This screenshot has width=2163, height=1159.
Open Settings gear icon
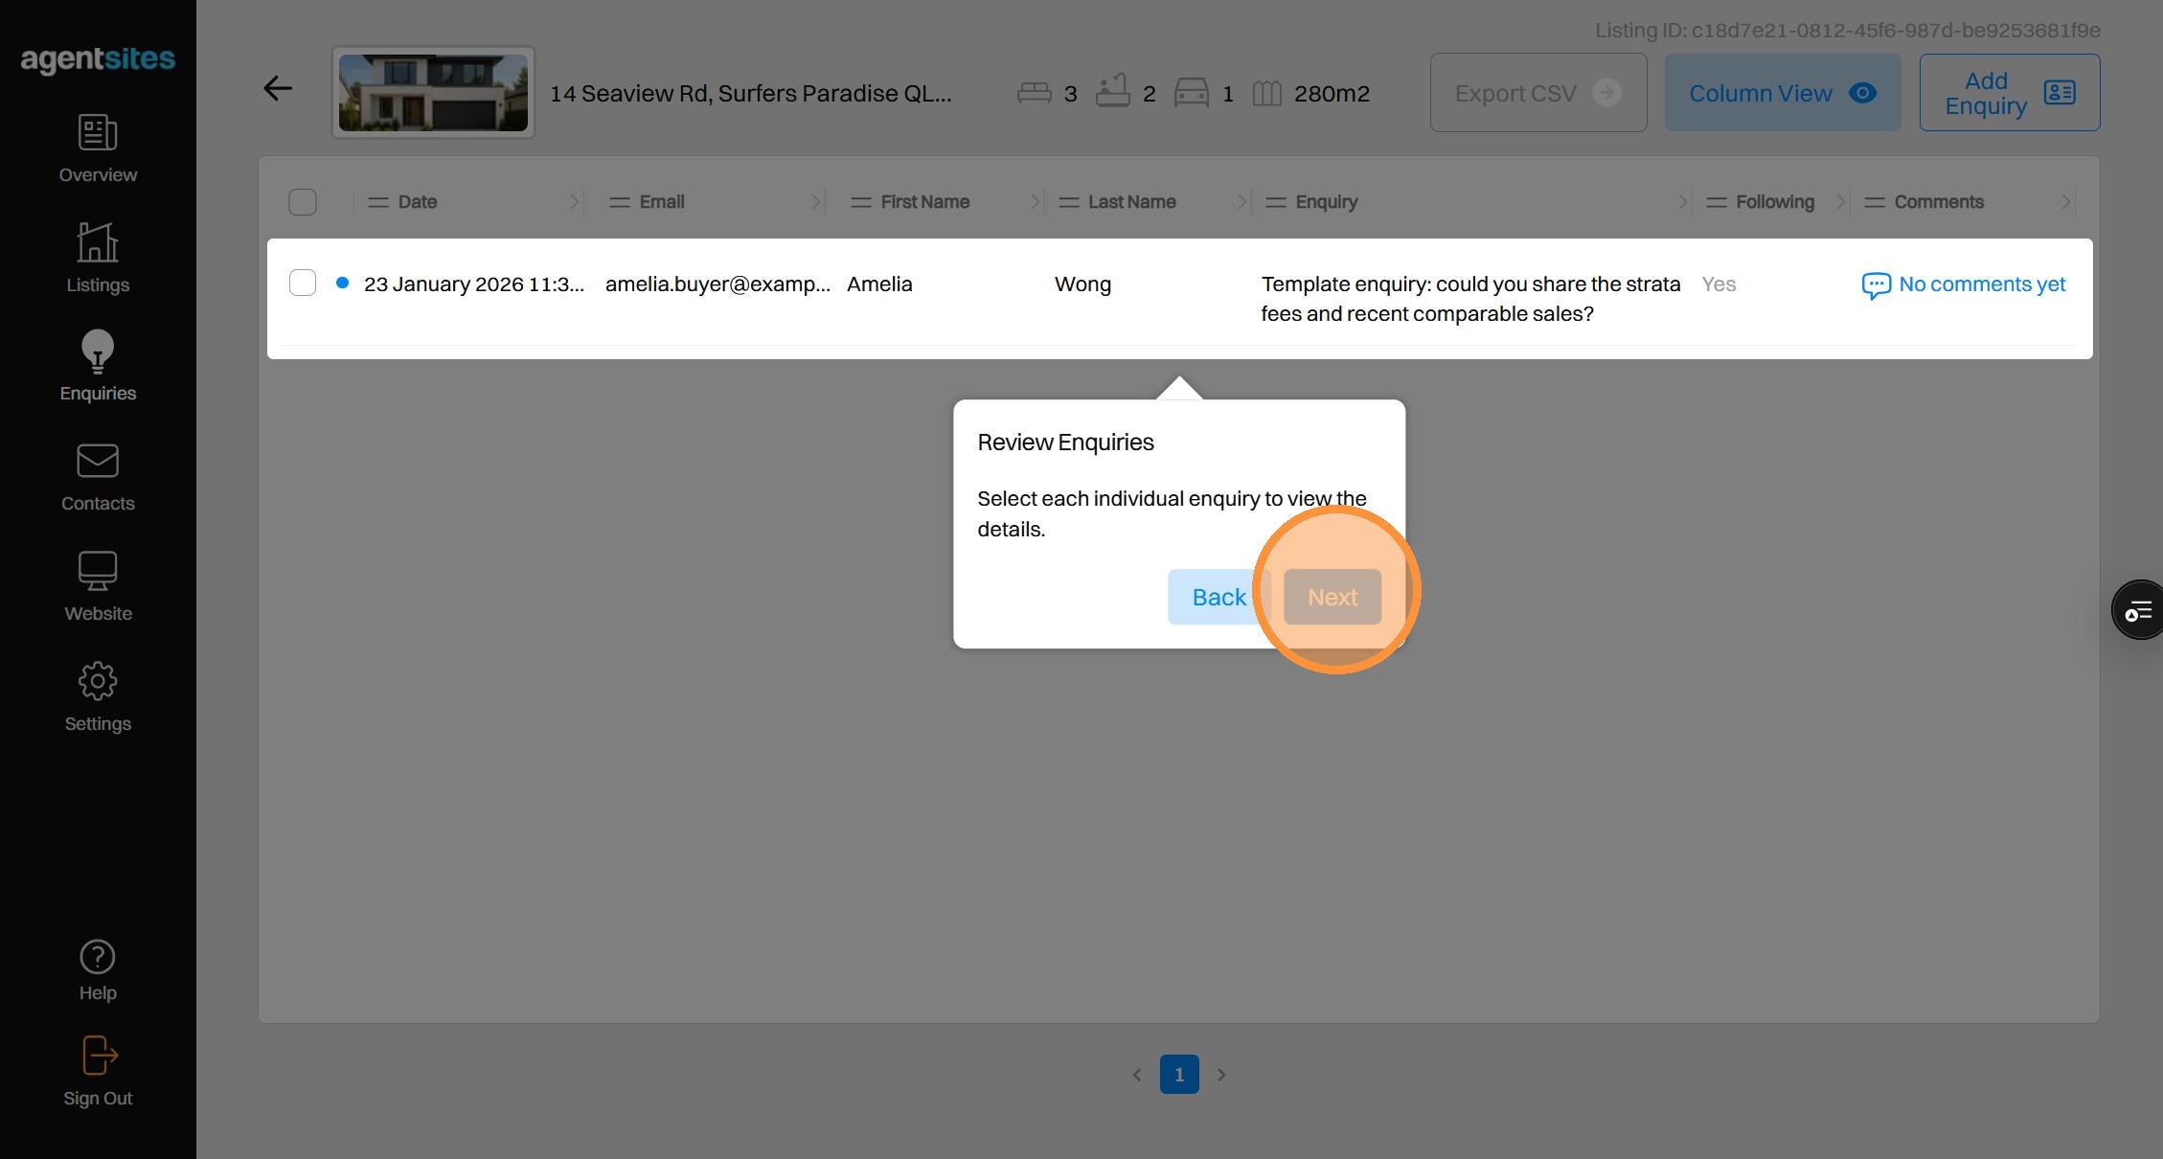(98, 682)
